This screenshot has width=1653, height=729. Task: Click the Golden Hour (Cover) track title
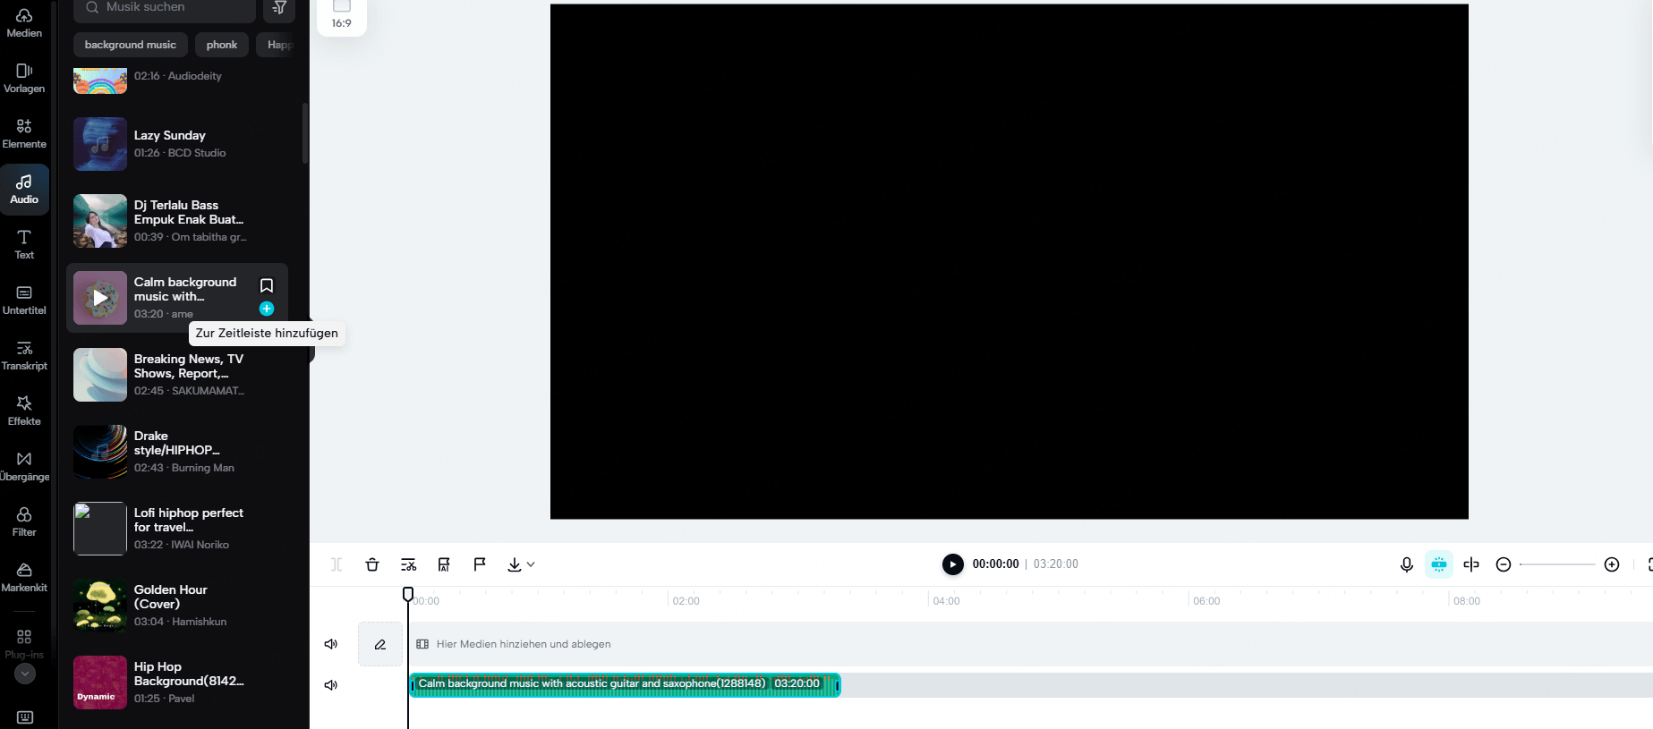coord(171,597)
